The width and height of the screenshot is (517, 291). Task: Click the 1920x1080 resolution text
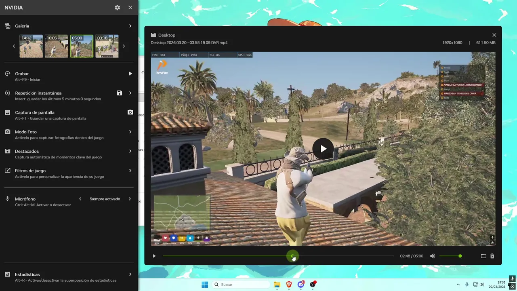coord(452,42)
